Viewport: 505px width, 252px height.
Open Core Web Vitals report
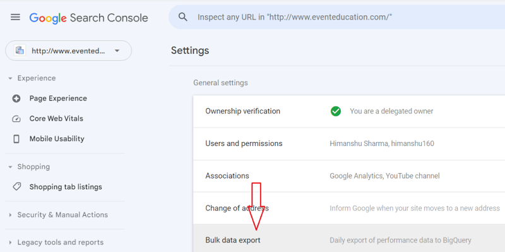click(56, 119)
